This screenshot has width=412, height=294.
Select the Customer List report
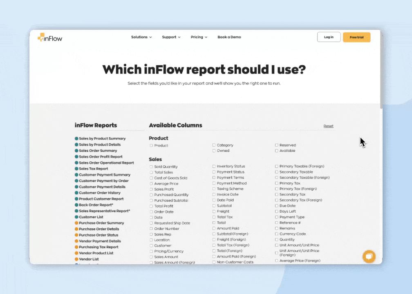pyautogui.click(x=91, y=217)
